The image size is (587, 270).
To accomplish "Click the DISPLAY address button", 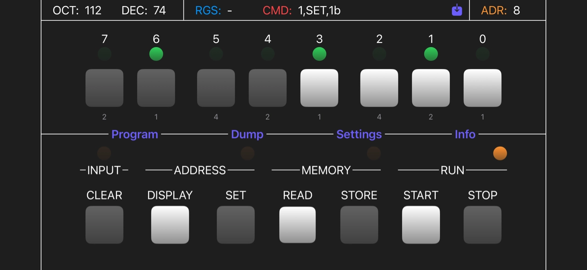I will [x=170, y=225].
